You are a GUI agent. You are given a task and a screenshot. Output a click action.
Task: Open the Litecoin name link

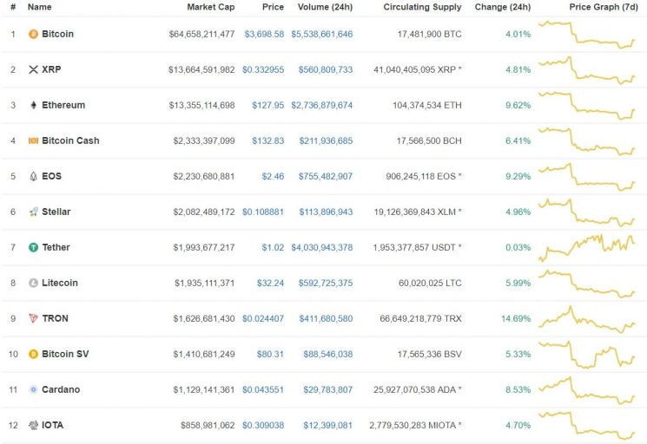pyautogui.click(x=59, y=283)
